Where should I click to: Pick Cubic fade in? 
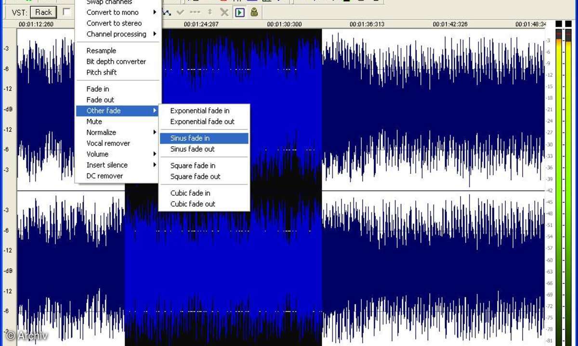point(204,193)
